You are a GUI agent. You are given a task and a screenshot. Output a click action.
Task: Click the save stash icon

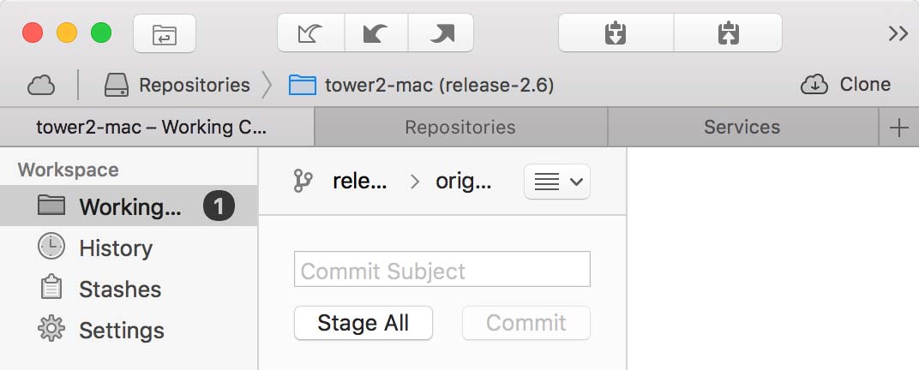coord(616,34)
